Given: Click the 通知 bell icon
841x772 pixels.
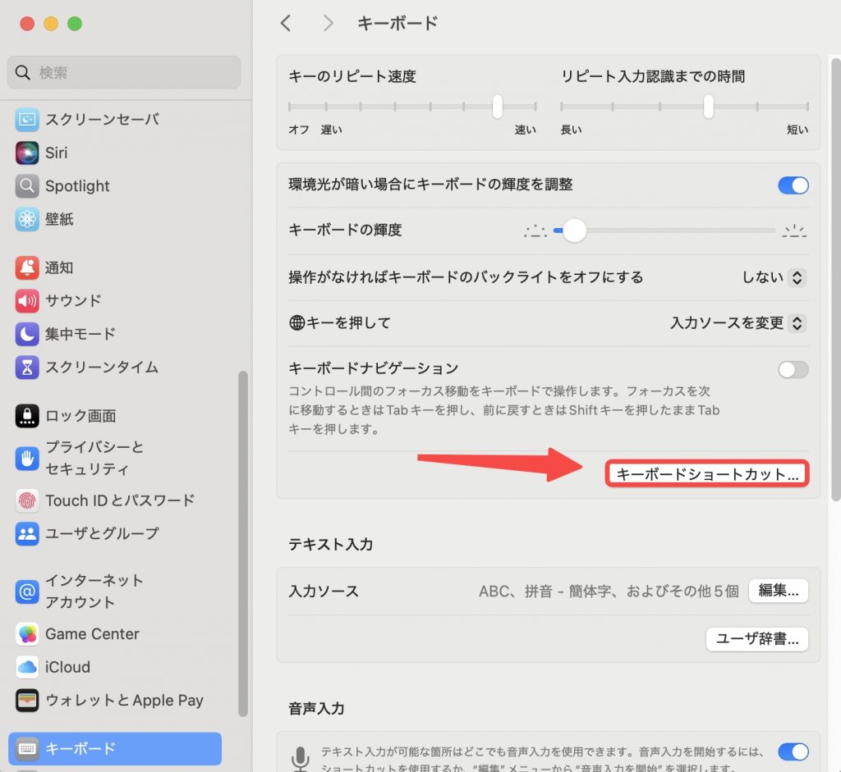Looking at the screenshot, I should 27,267.
